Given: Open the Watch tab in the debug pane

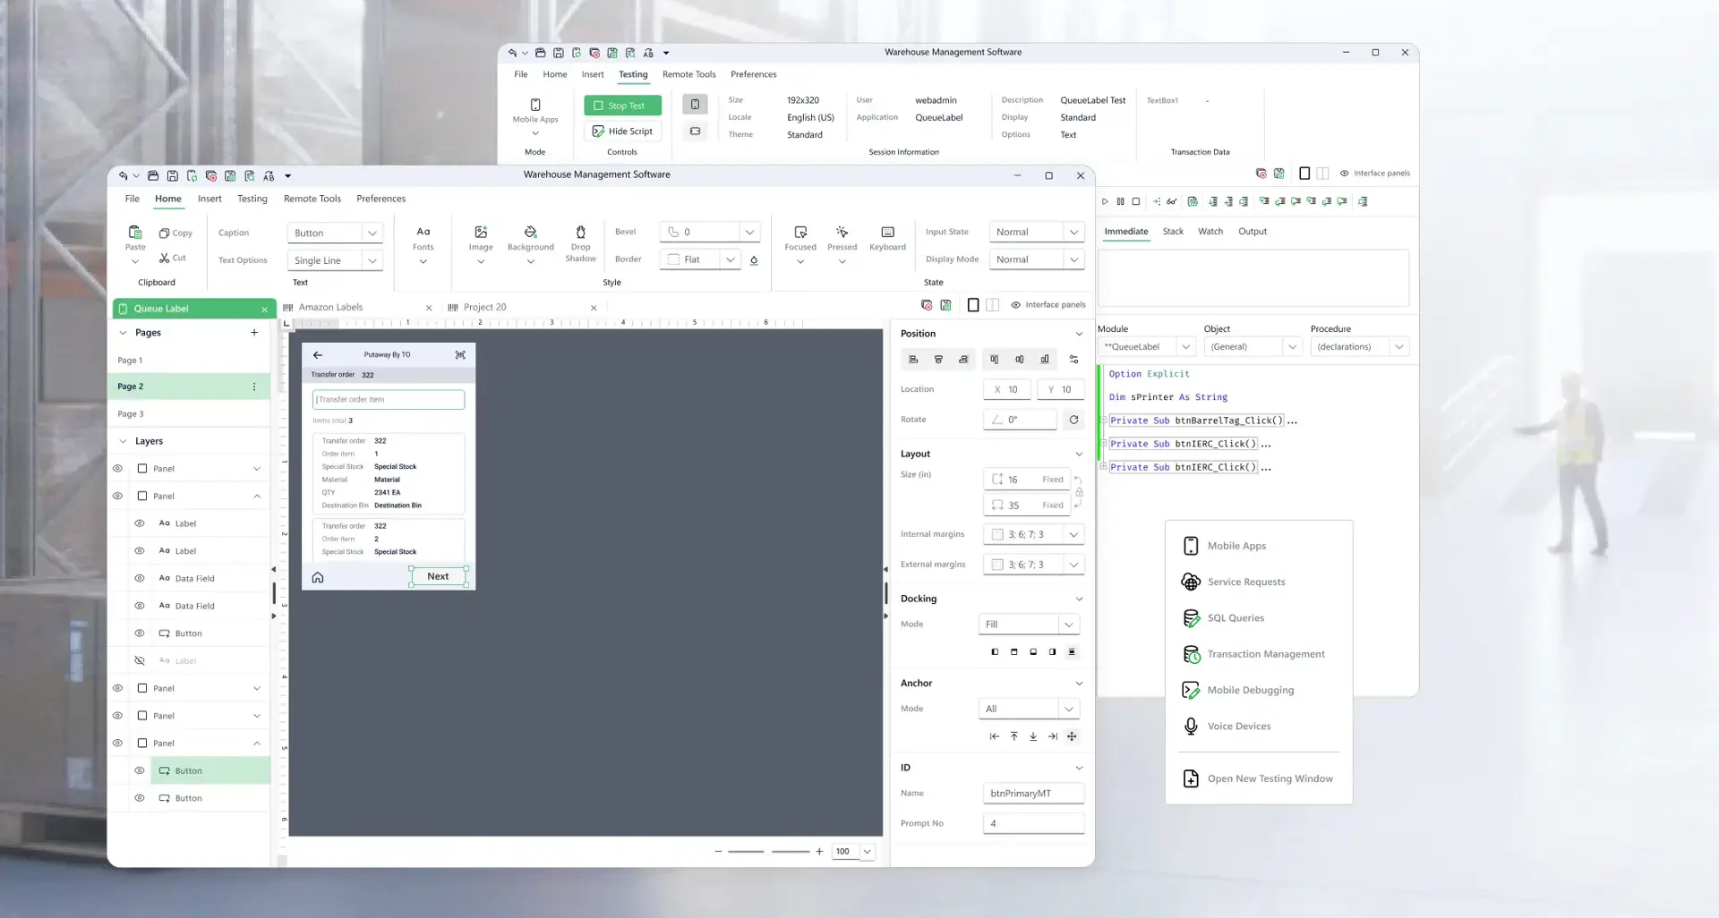Looking at the screenshot, I should coord(1210,231).
